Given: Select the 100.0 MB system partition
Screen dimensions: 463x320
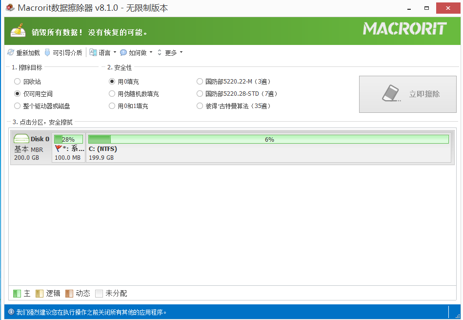Looking at the screenshot, I should point(68,147).
